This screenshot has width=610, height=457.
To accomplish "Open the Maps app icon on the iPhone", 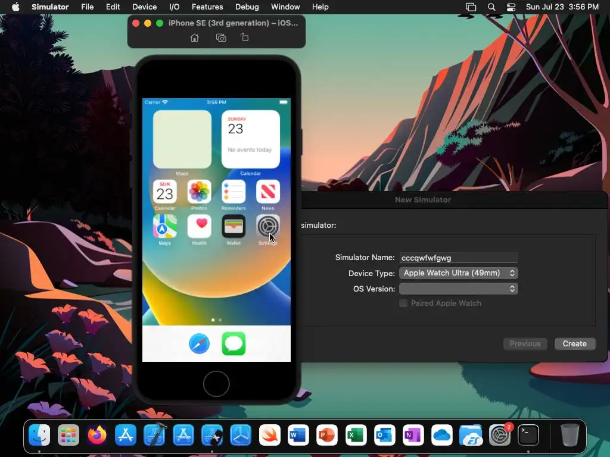I will 165,226.
